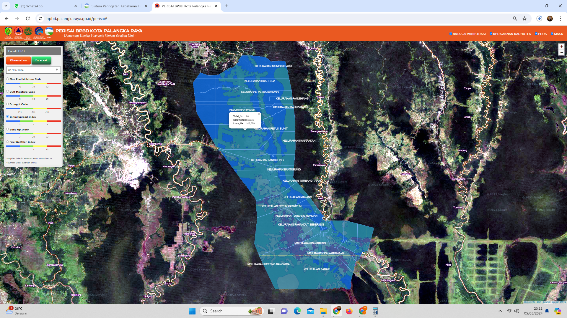Click the Fire Weather Index color scale
The height and width of the screenshot is (318, 567).
coord(33,146)
